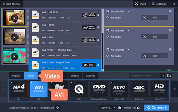
Task: Click Intel HD Graphics badge on 360p preset
Action: [x=89, y=40]
